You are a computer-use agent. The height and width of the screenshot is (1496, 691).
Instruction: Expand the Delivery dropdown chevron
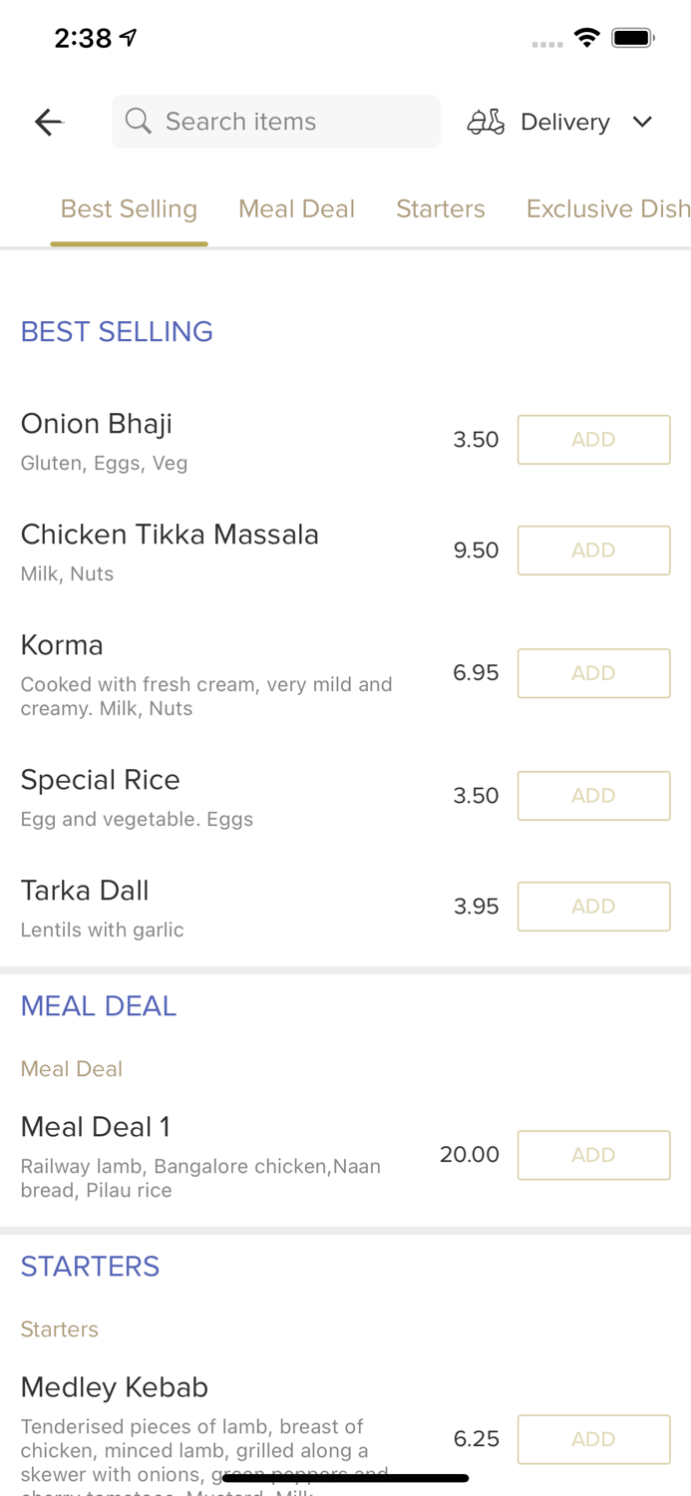[x=642, y=122]
